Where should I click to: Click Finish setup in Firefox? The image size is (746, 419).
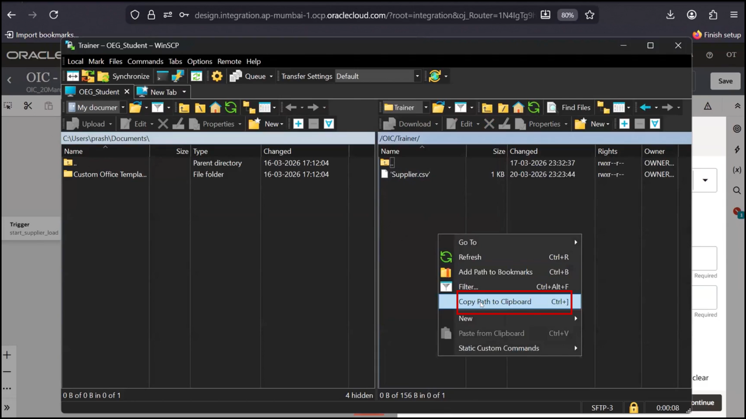tap(717, 35)
